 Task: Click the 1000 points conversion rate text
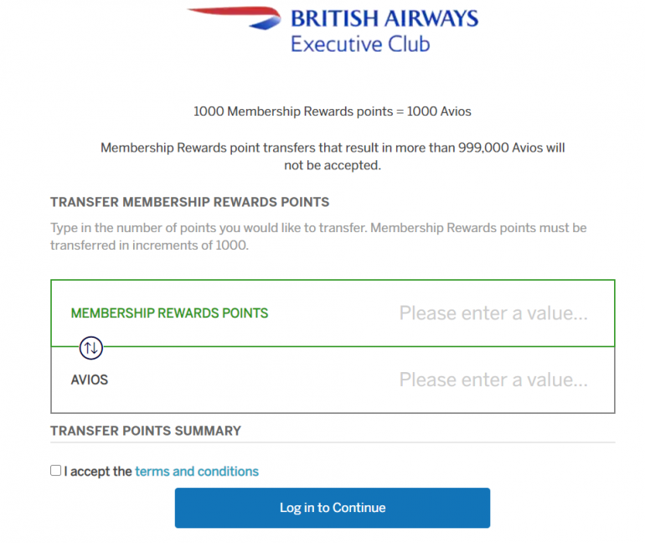[333, 111]
